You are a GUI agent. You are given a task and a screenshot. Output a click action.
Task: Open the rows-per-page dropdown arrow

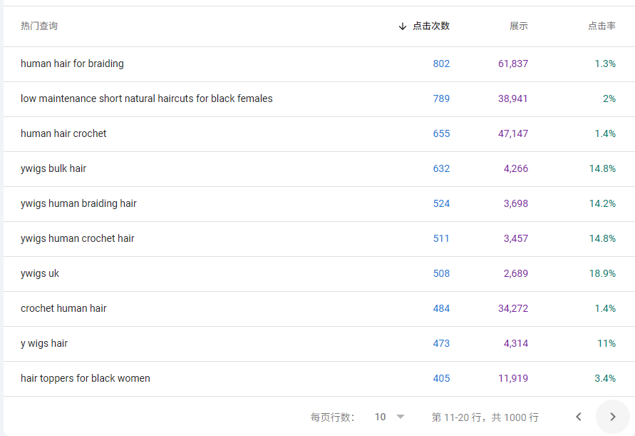[400, 417]
